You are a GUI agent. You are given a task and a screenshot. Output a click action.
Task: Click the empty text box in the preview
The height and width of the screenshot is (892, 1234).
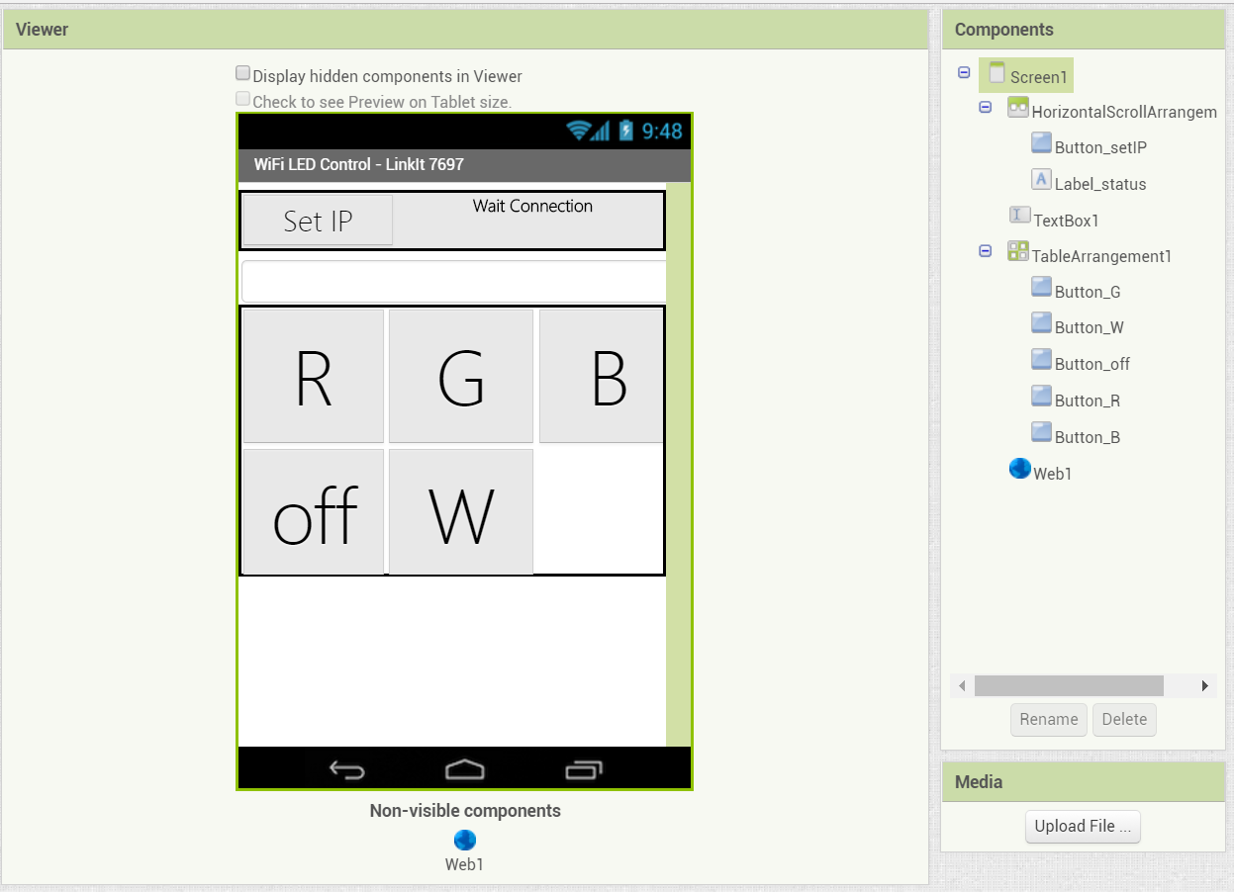[x=454, y=282]
